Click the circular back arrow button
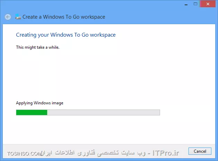Image resolution: width=218 pixels, height=161 pixels. click(8, 17)
